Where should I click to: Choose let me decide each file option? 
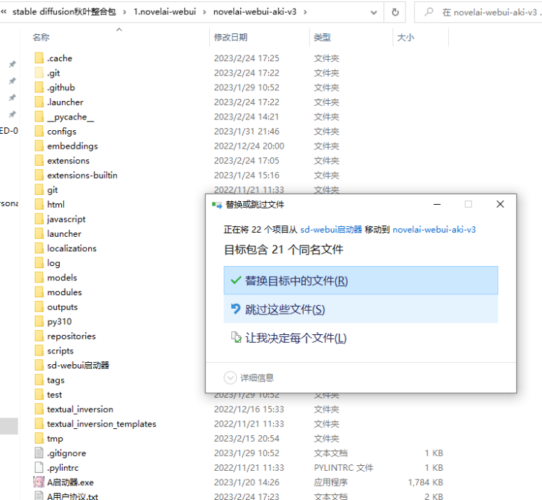(x=361, y=338)
